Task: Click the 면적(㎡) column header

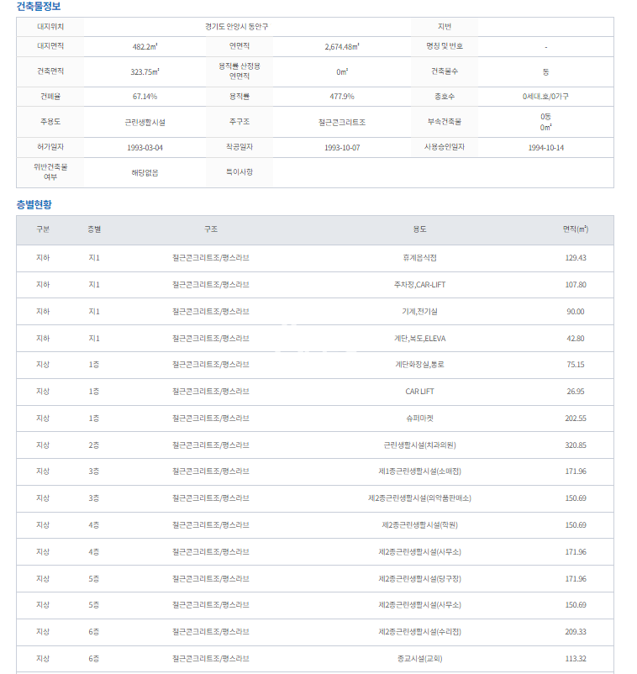Action: [575, 229]
